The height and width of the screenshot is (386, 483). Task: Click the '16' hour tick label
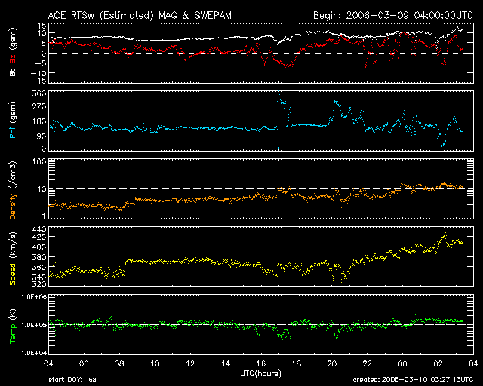[261, 363]
